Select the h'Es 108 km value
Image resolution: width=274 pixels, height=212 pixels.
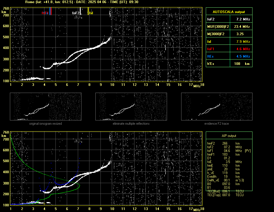[x=242, y=64]
